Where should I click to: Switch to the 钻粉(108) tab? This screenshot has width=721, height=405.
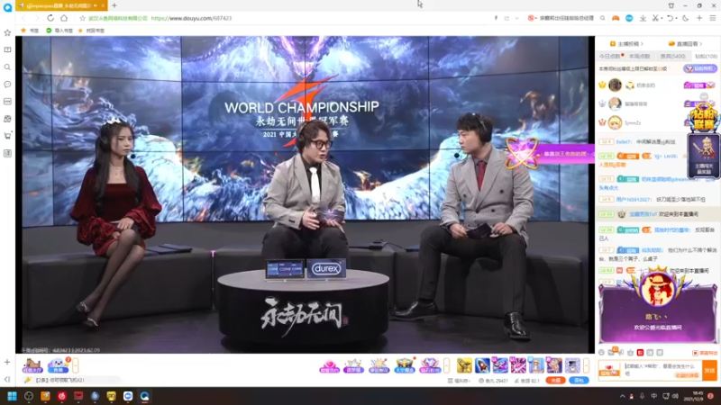tap(706, 56)
